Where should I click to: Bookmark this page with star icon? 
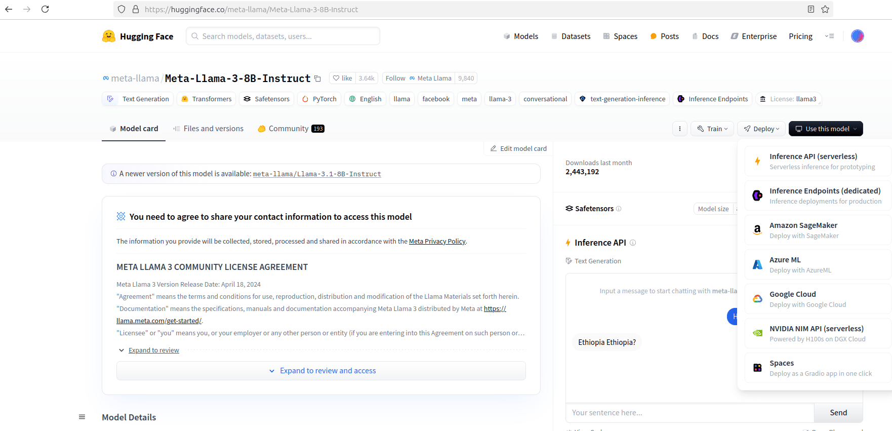[825, 9]
